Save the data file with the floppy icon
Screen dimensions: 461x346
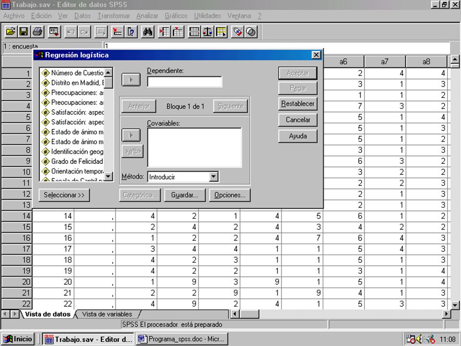[24, 32]
